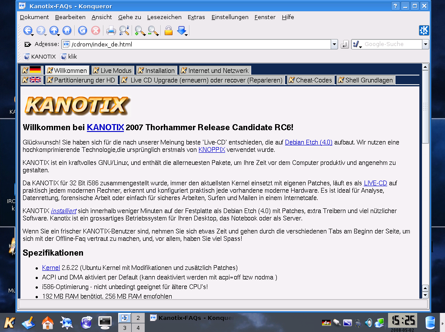
Task: Open the Live CD Upgrade tab
Action: click(202, 80)
